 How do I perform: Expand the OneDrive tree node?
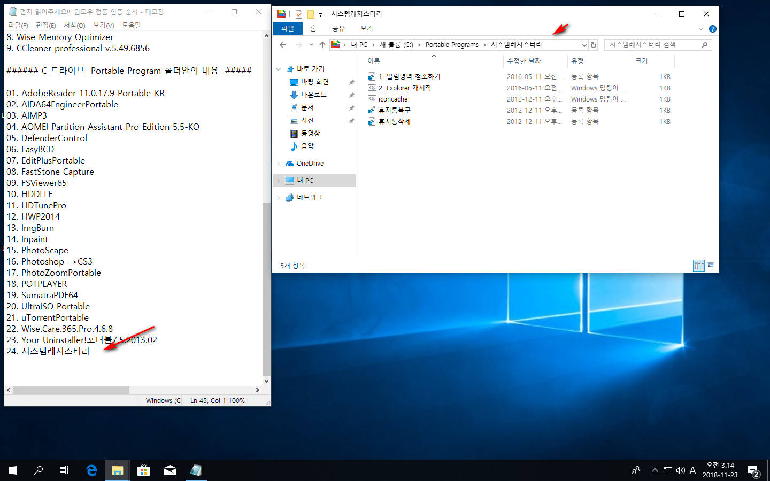[279, 164]
